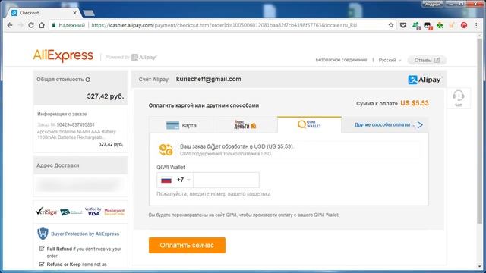Select the Карта payment tab
Image resolution: width=486 pixels, height=273 pixels.
(x=181, y=125)
